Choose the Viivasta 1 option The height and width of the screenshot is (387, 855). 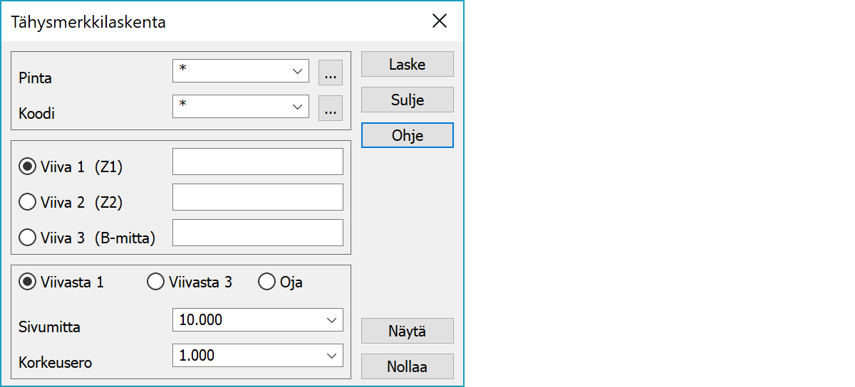[x=28, y=282]
